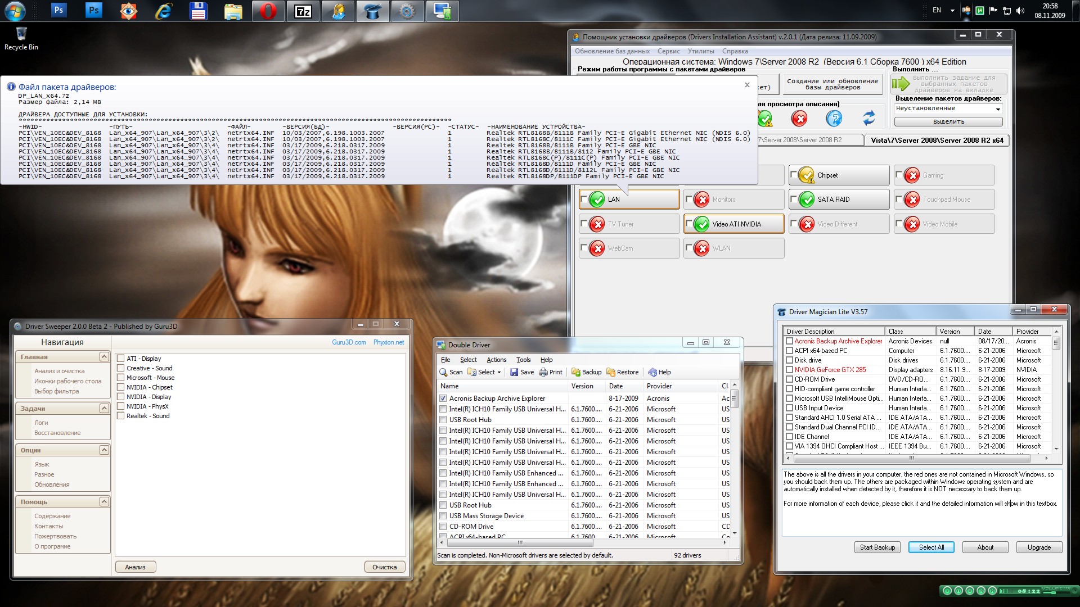Click the Start Backup button
This screenshot has height=607, width=1080.
pyautogui.click(x=877, y=547)
